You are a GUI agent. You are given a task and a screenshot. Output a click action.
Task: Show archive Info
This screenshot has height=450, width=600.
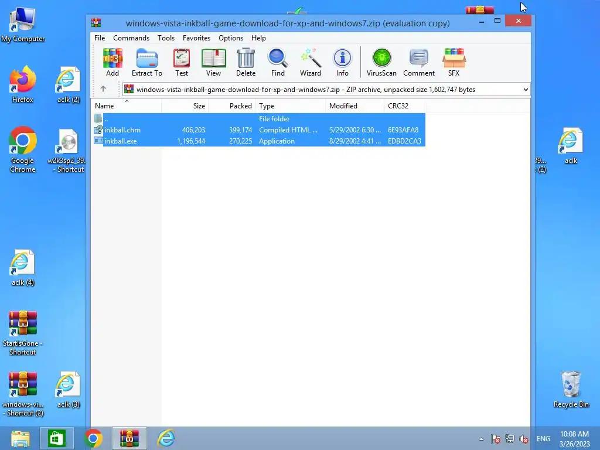(x=342, y=62)
